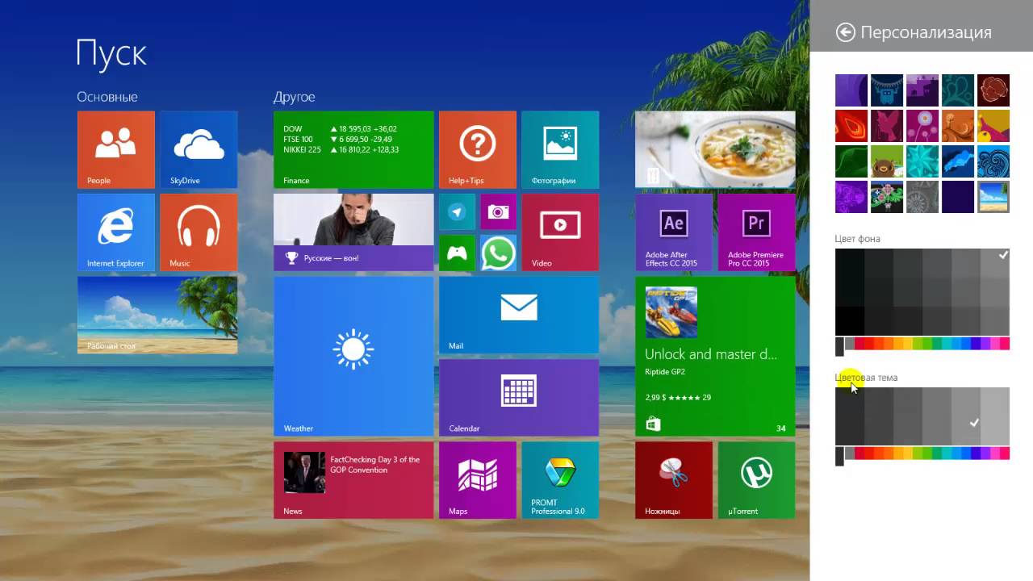Image resolution: width=1033 pixels, height=581 pixels.
Task: Select the red flame swirl background
Action: click(851, 126)
